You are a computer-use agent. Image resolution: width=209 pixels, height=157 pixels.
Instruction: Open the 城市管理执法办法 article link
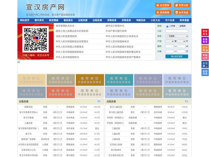pos(65,26)
